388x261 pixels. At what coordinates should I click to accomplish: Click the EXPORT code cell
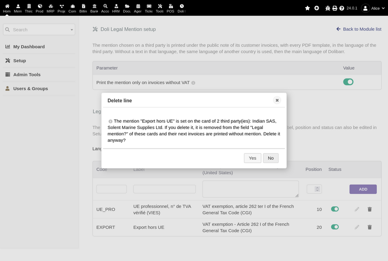pos(106,228)
